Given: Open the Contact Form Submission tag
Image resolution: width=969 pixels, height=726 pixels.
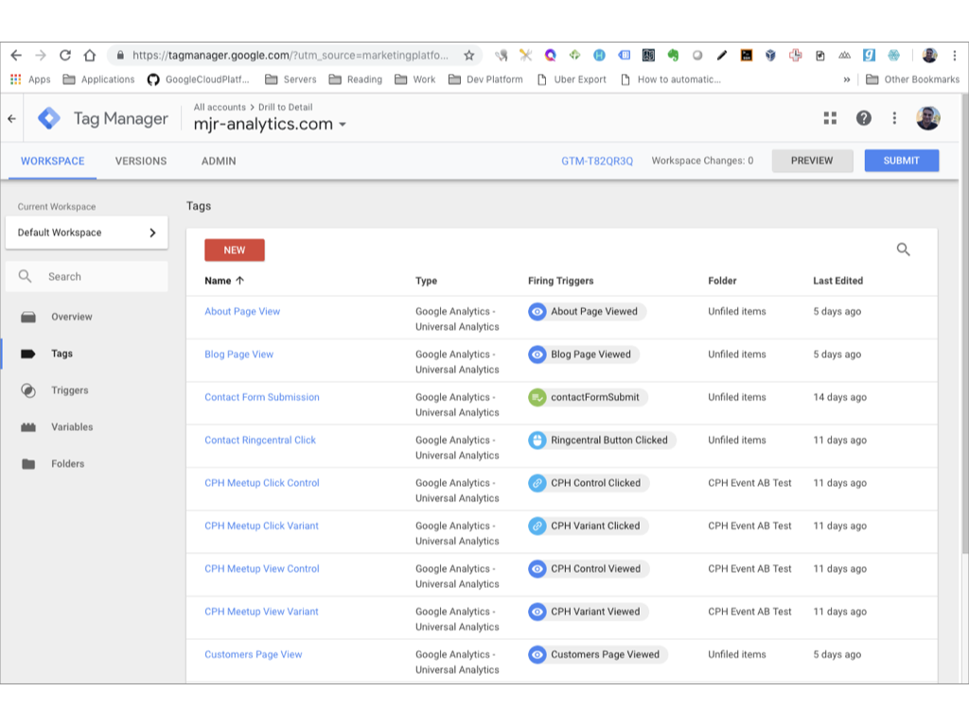Looking at the screenshot, I should tap(262, 397).
